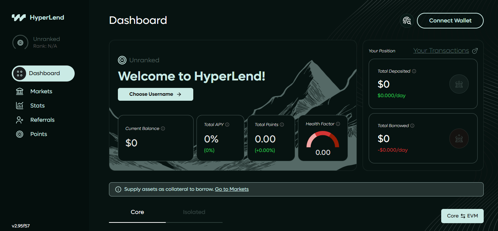498x231 pixels.
Task: Click Total Deposited info icon
Action: point(414,71)
